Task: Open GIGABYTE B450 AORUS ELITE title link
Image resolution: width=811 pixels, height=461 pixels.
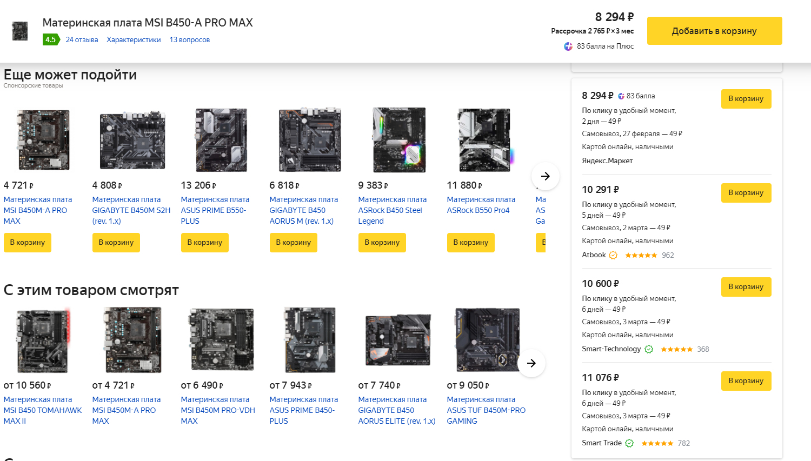Action: [397, 410]
